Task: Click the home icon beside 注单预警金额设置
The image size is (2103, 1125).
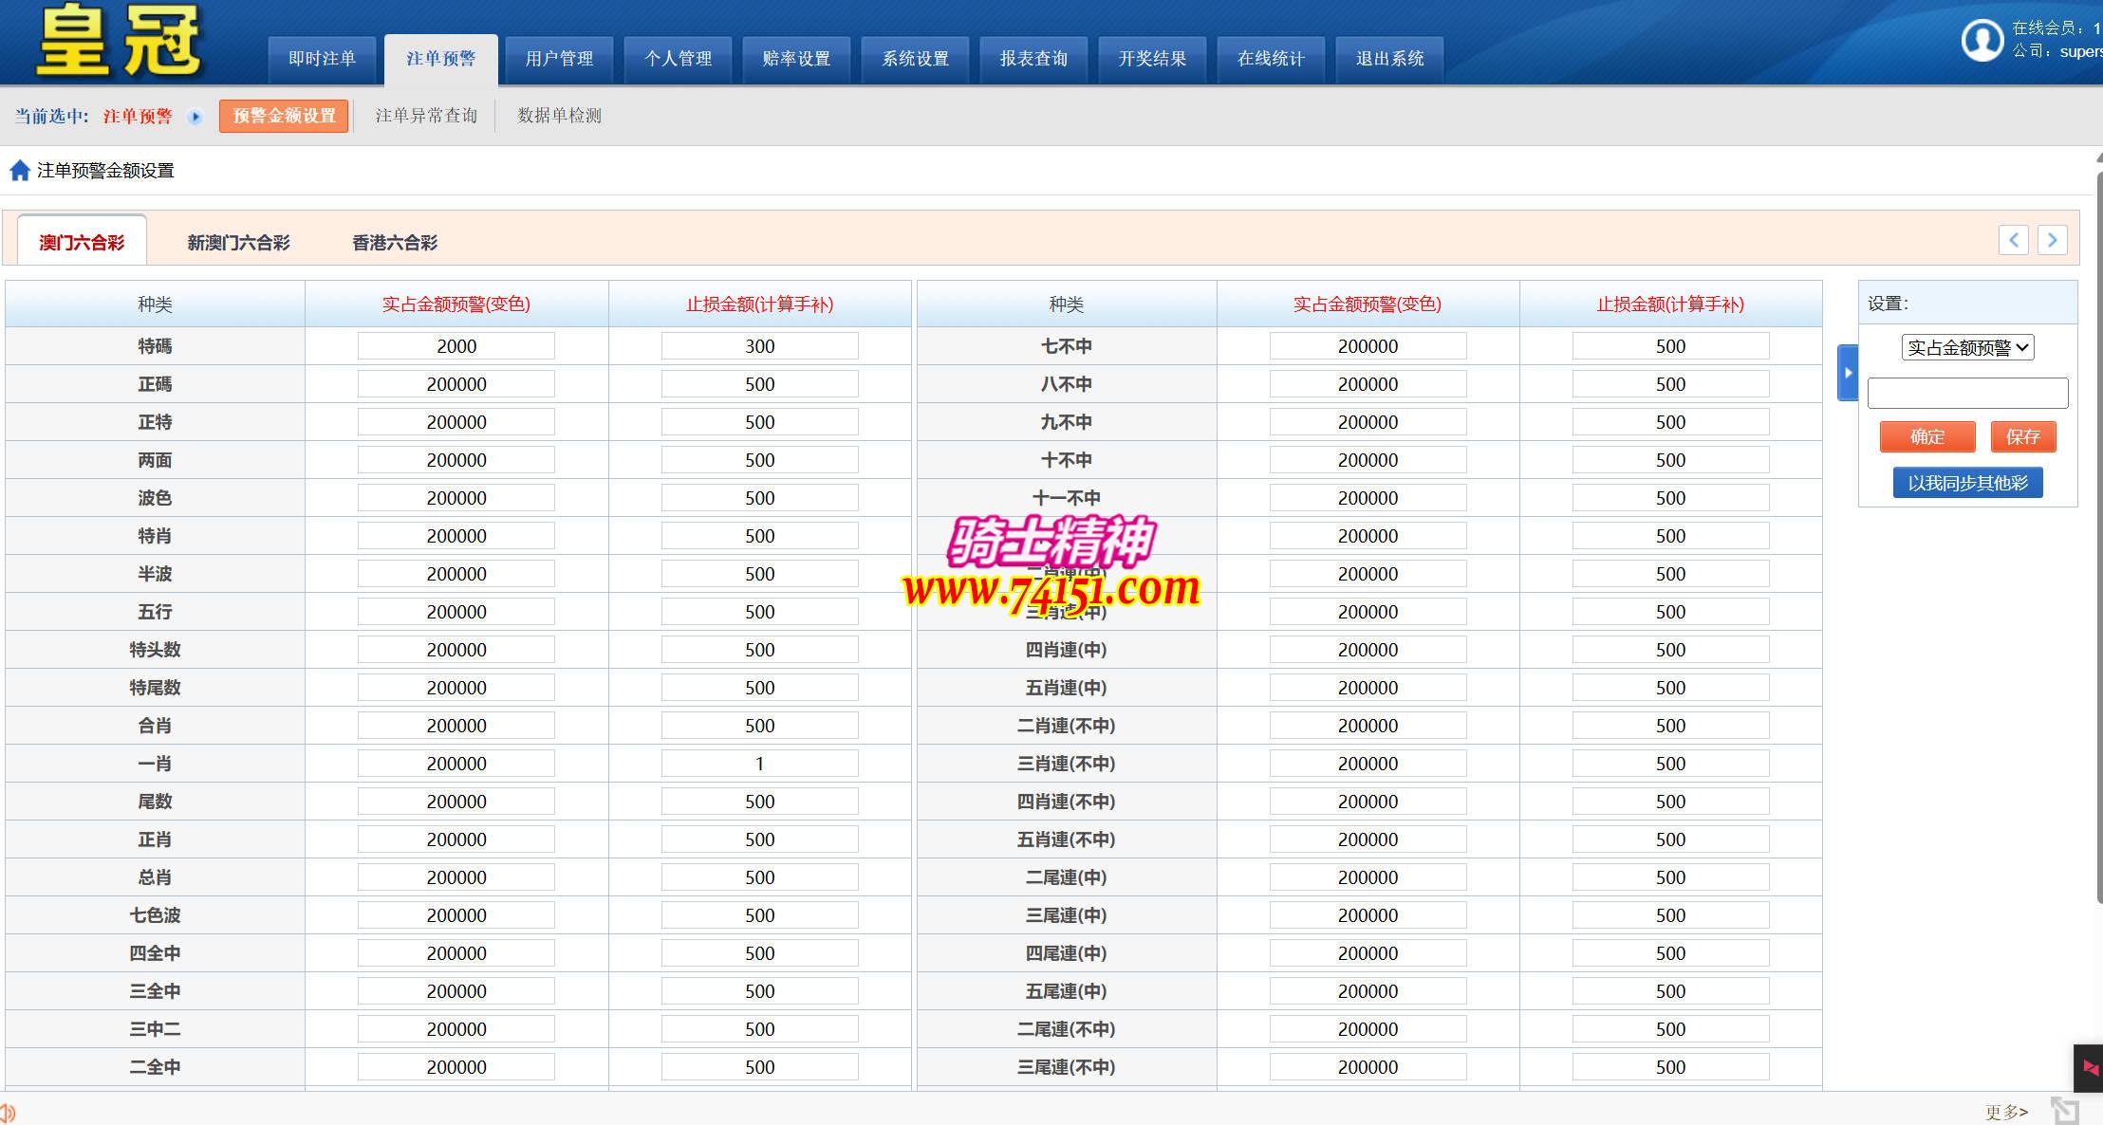Action: click(19, 171)
